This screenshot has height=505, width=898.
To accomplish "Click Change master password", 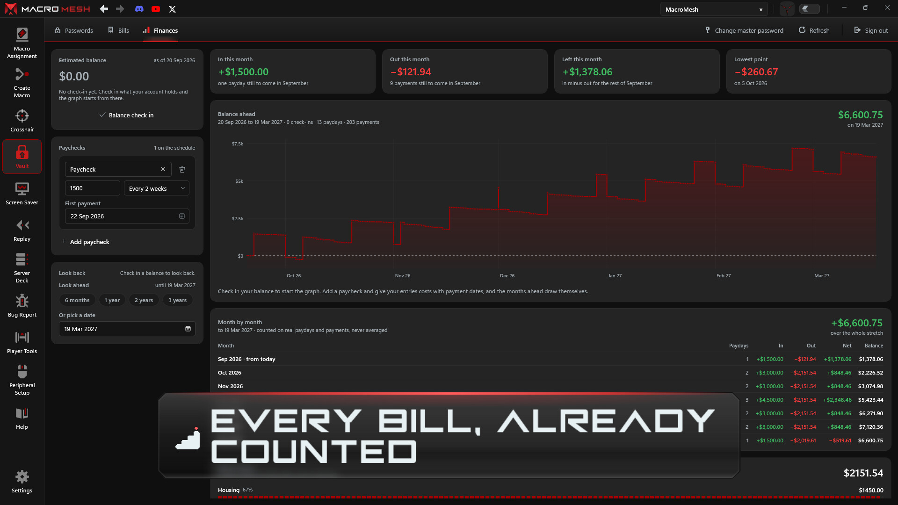I will [744, 30].
